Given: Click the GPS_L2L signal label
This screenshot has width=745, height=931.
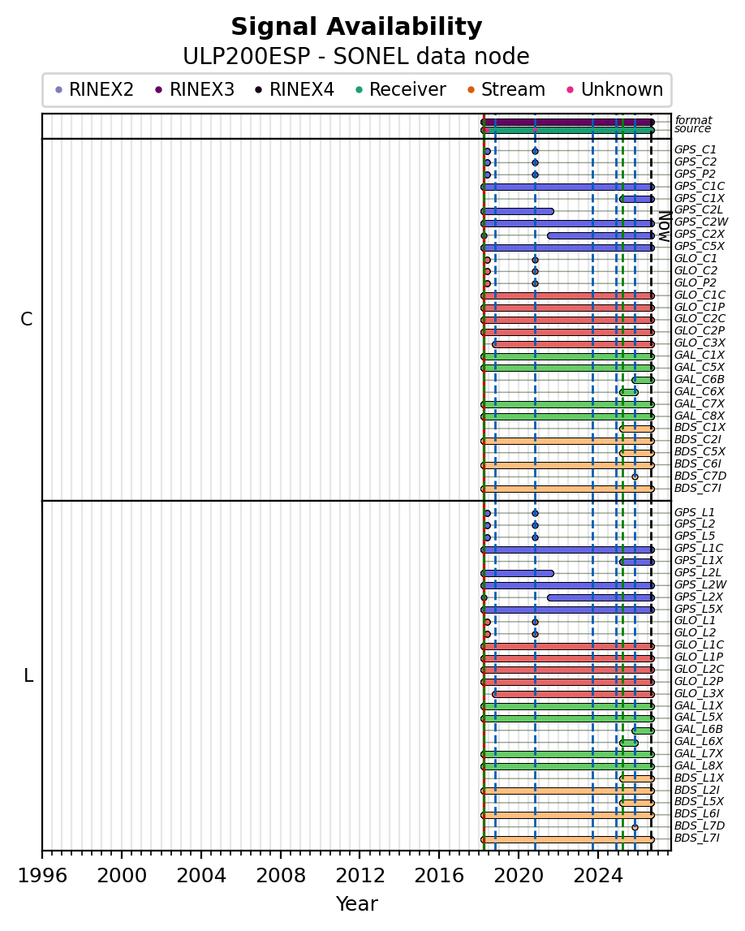Looking at the screenshot, I should click(697, 572).
